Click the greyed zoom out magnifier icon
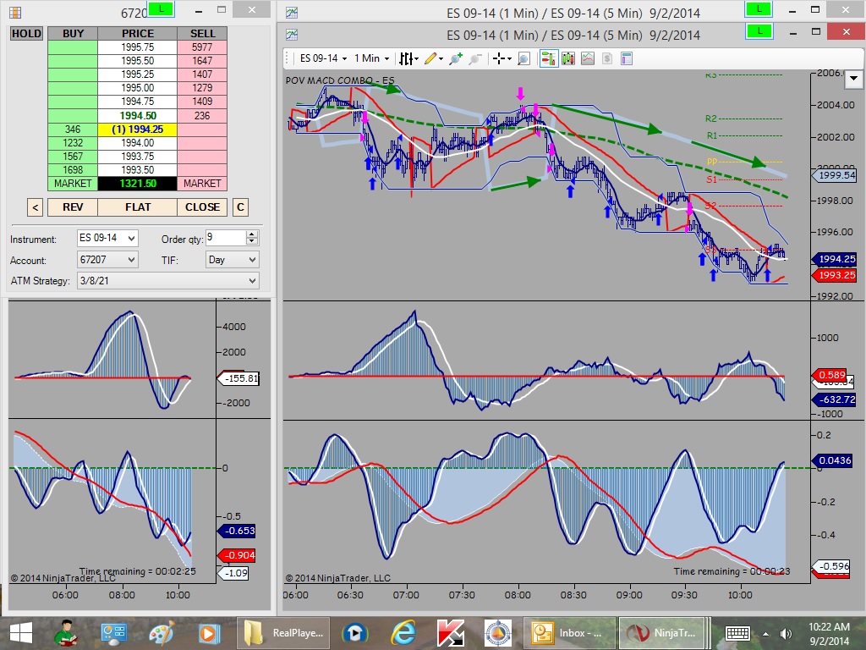 (475, 58)
